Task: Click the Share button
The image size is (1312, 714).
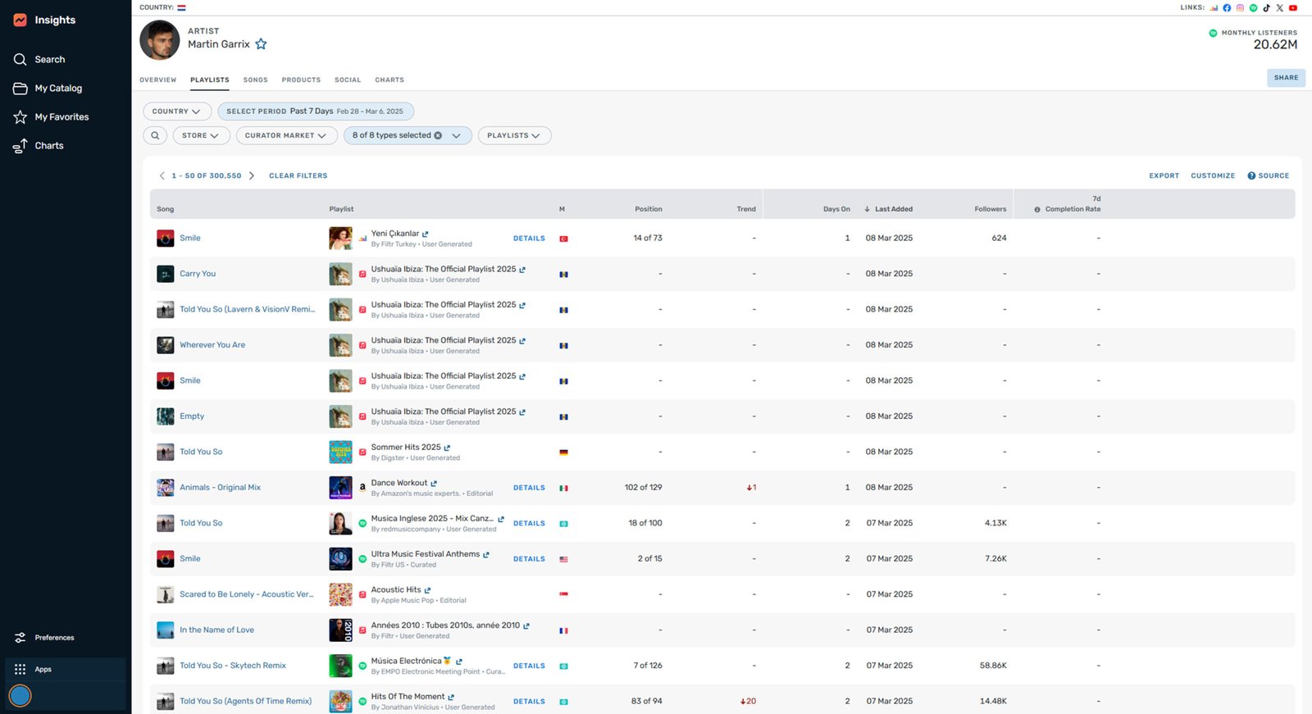Action: point(1285,78)
